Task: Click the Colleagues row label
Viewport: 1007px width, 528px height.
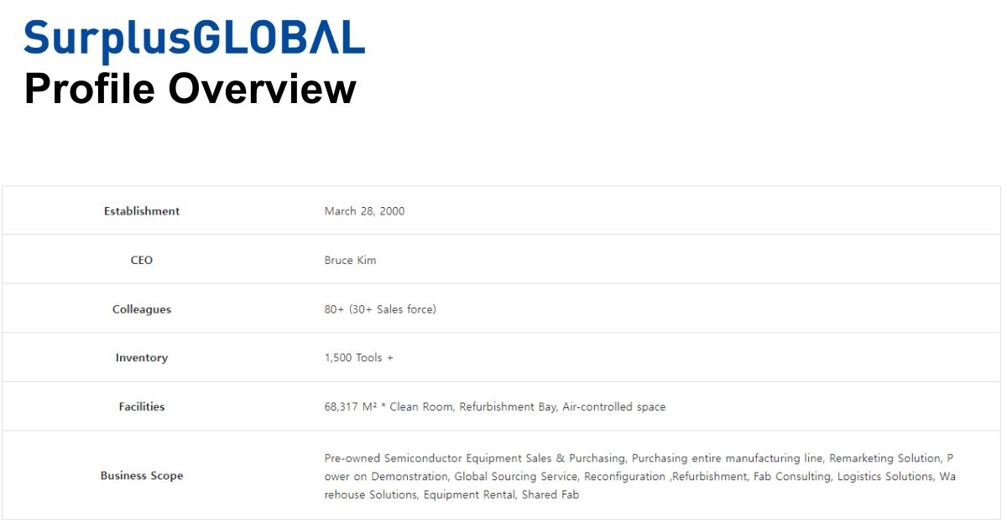Action: point(141,308)
